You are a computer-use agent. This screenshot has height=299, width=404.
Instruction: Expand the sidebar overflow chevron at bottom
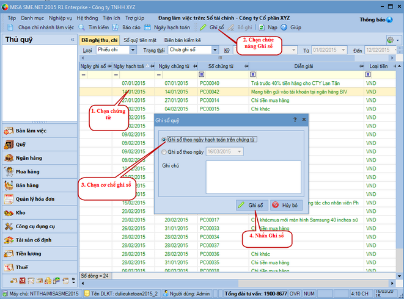point(74,281)
